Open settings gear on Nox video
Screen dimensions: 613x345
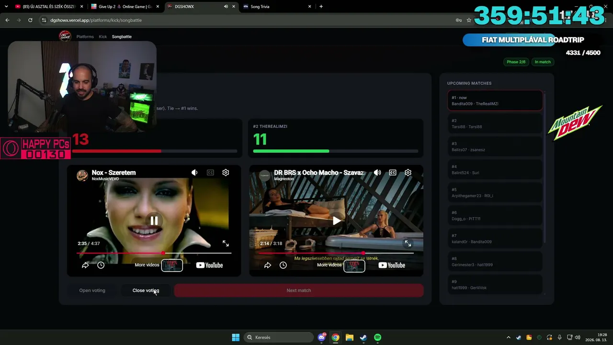pos(226,172)
